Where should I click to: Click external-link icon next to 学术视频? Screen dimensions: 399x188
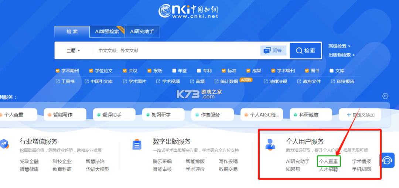(158, 81)
